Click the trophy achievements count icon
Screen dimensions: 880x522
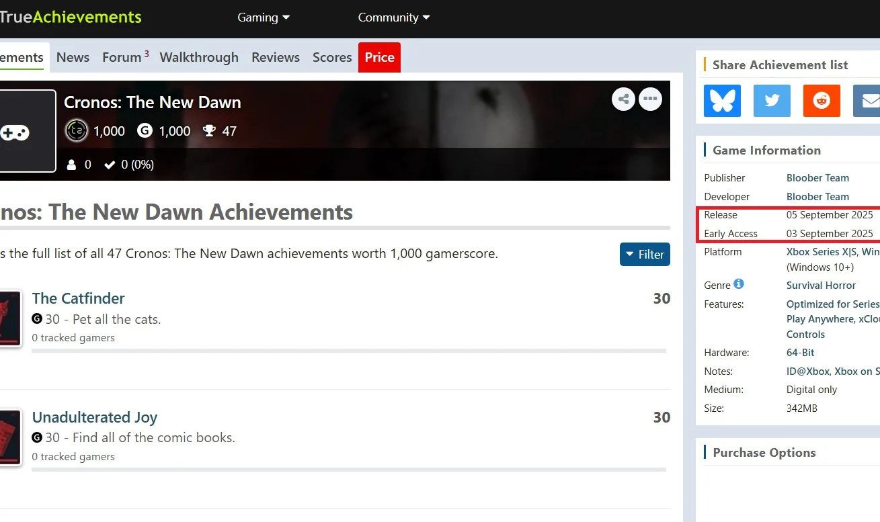coord(209,130)
